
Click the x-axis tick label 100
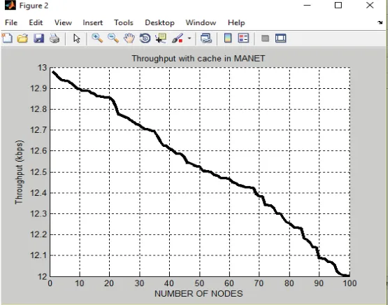[x=349, y=283]
